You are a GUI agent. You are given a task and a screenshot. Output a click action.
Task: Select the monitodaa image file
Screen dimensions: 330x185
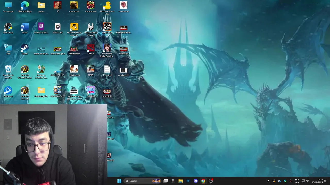click(x=74, y=7)
